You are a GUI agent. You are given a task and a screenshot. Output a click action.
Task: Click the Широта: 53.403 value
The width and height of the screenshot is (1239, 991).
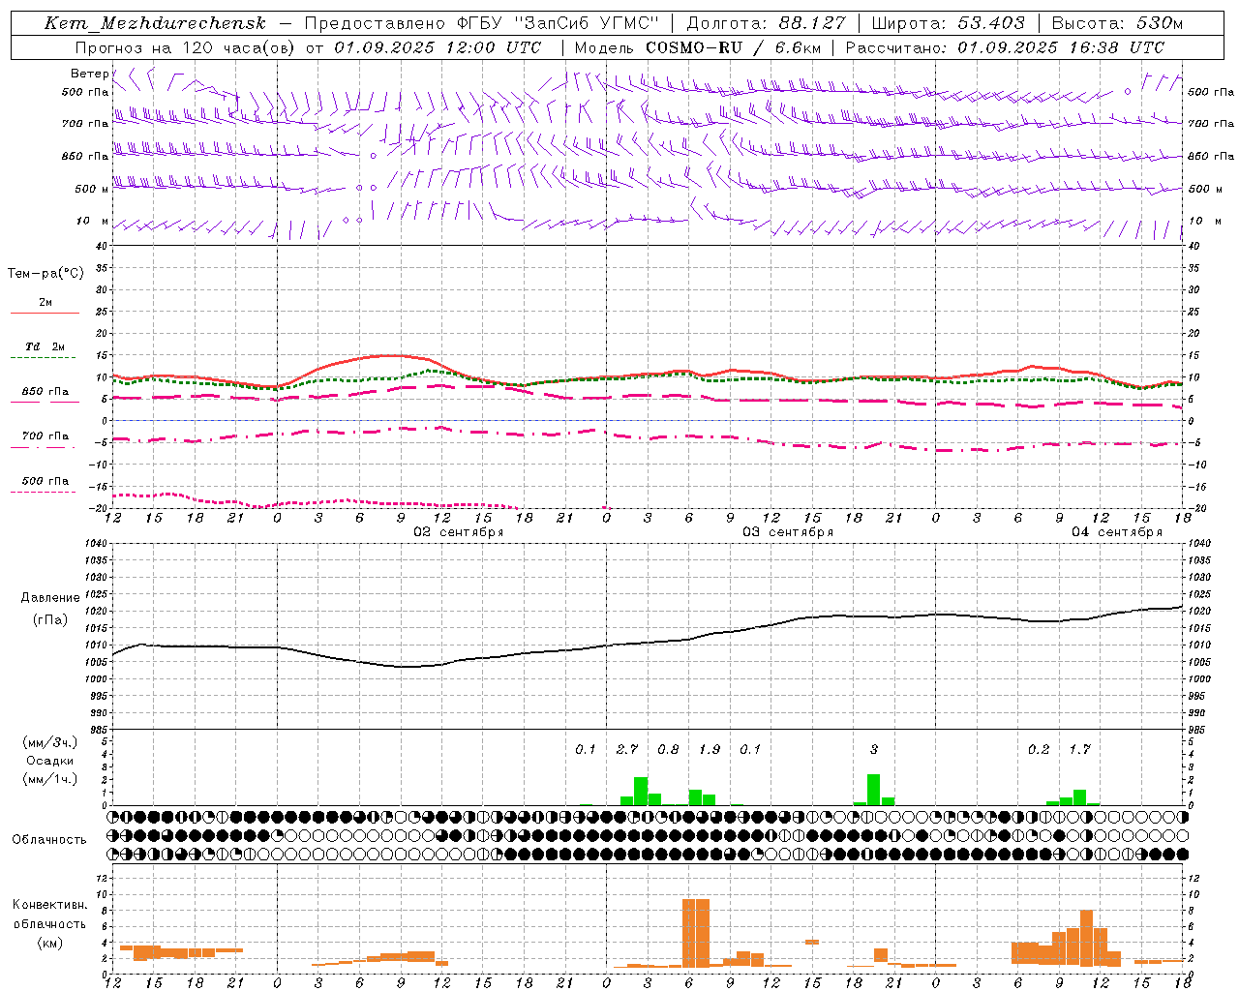point(948,23)
